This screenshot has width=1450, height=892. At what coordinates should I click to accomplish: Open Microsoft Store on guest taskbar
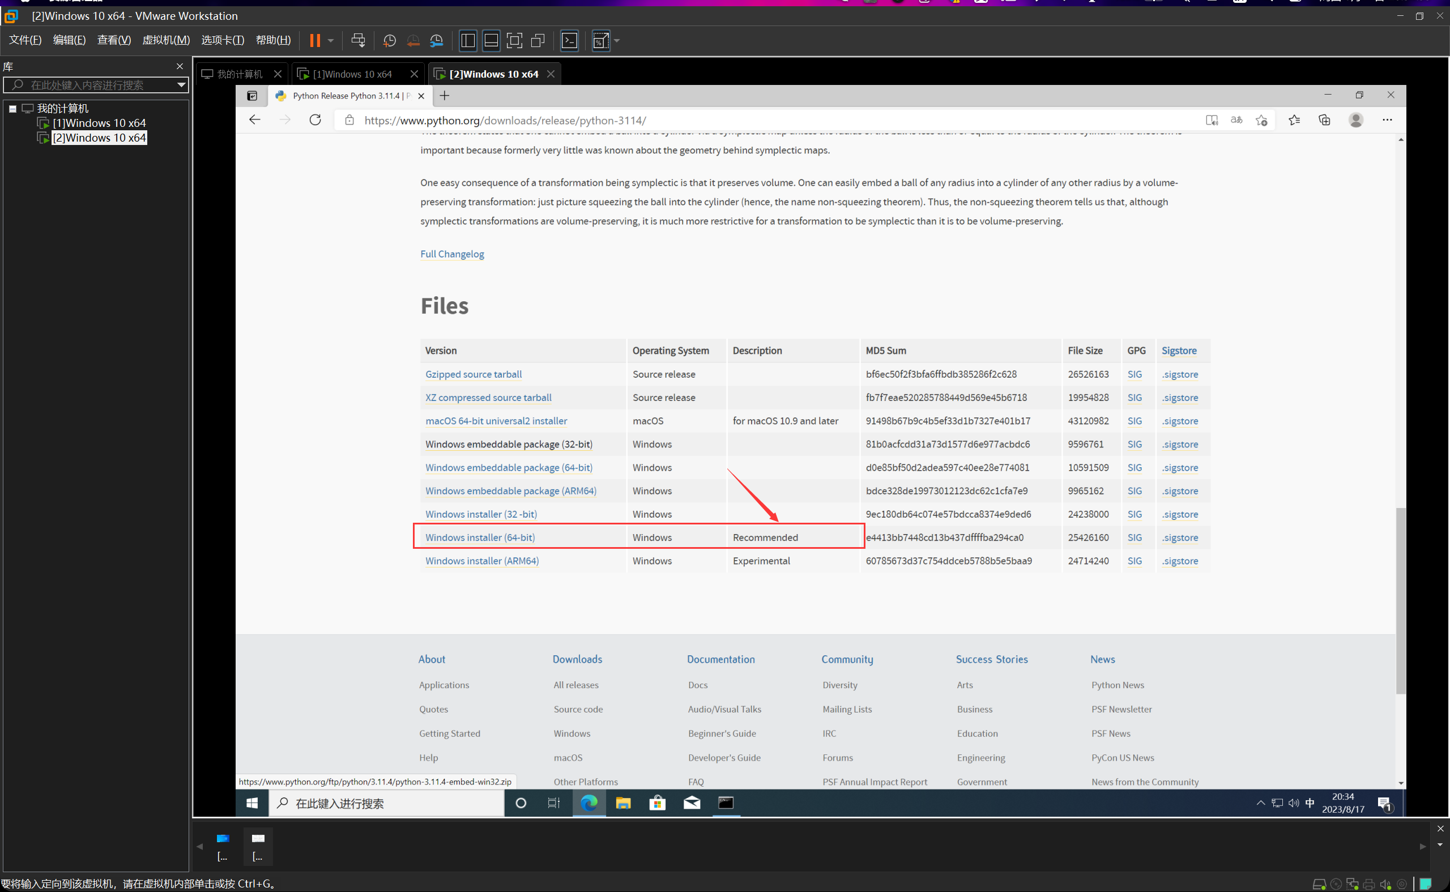657,803
